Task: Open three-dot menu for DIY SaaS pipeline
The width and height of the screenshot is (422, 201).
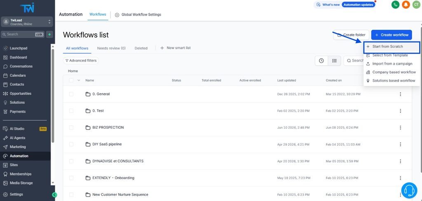Action: [401, 144]
